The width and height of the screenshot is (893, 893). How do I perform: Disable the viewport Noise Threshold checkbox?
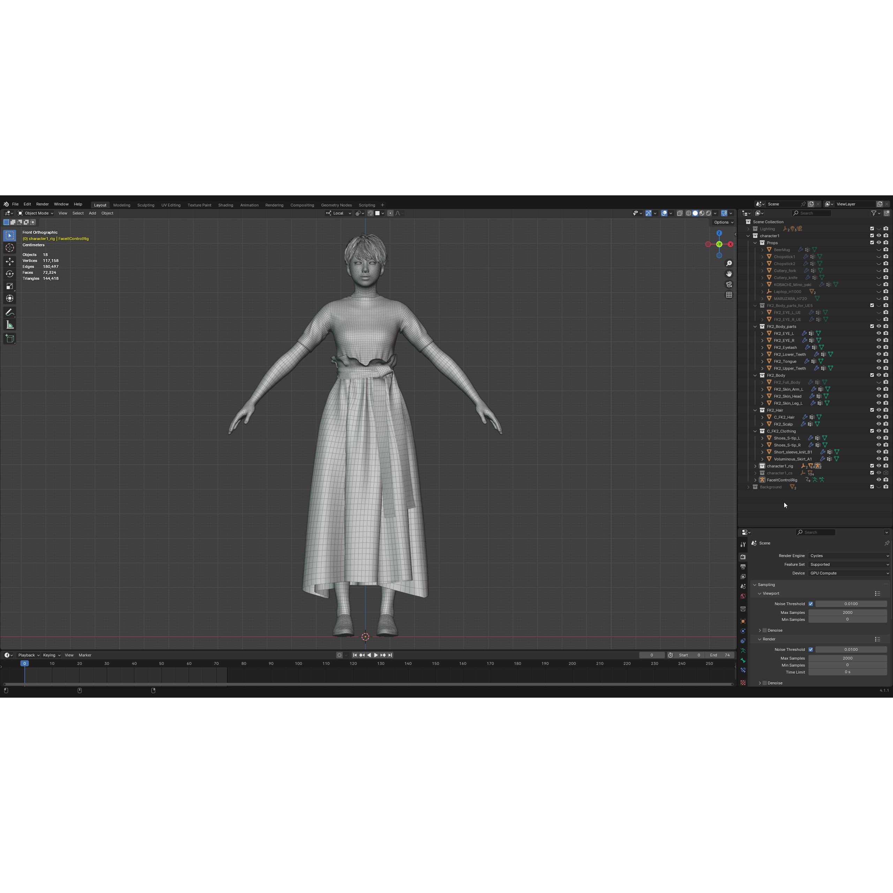point(811,604)
